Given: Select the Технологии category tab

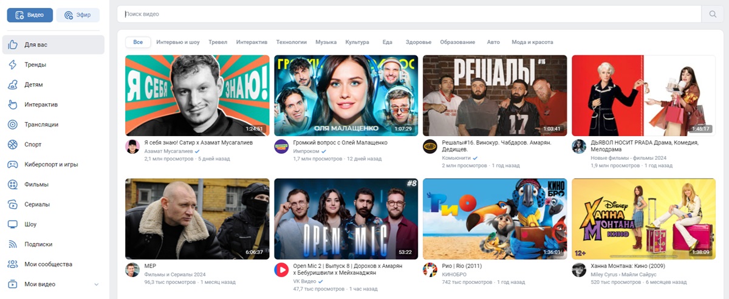Looking at the screenshot, I should pyautogui.click(x=292, y=43).
